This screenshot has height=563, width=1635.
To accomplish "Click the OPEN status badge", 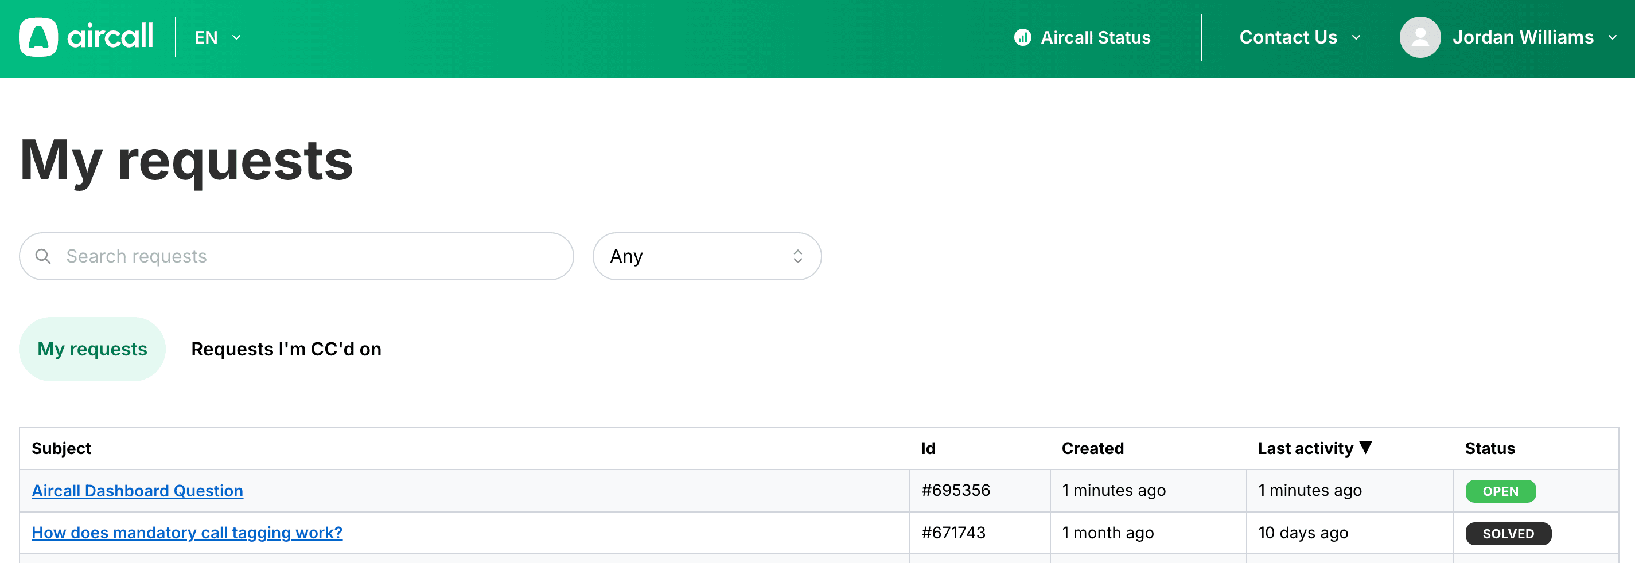I will point(1500,491).
